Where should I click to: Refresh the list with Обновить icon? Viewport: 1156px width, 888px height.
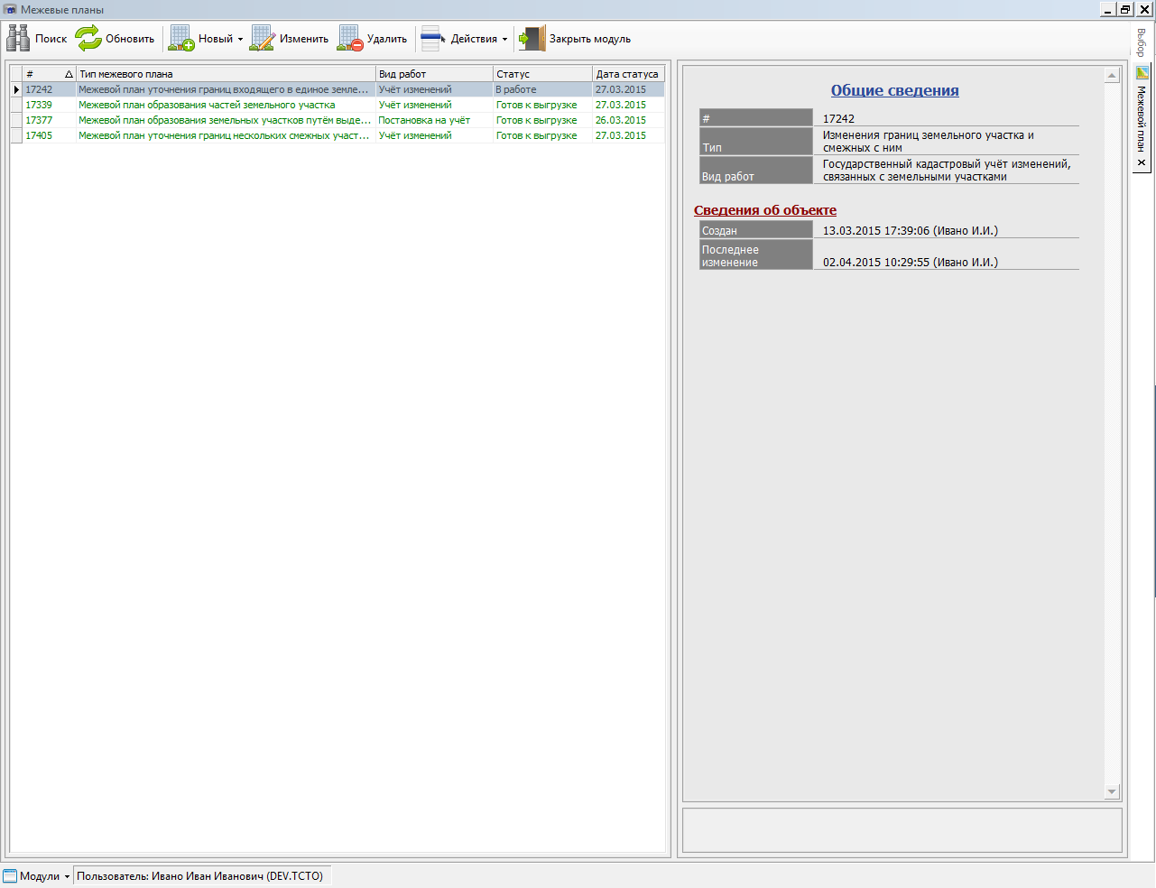click(x=88, y=39)
